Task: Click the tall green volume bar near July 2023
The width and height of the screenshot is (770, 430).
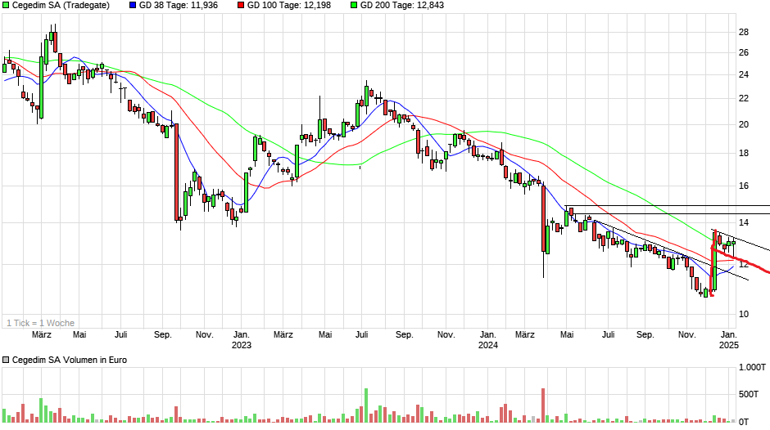Action: [366, 405]
